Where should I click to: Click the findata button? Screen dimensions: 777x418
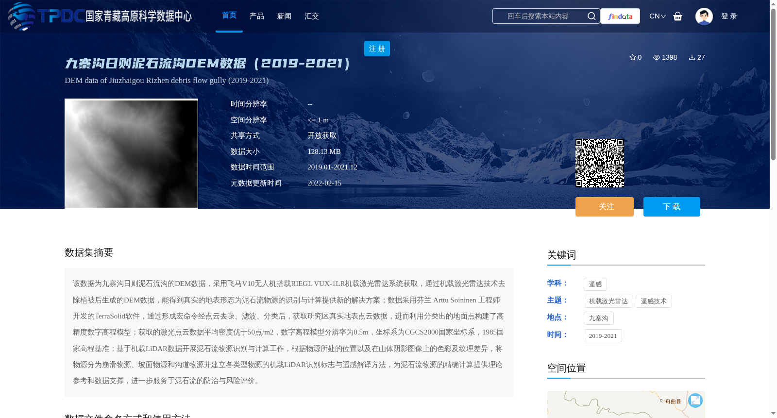(620, 16)
